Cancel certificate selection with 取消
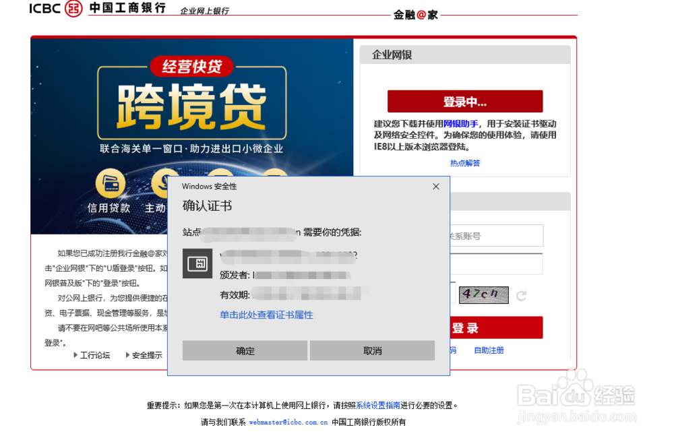The image size is (674, 440). [372, 350]
